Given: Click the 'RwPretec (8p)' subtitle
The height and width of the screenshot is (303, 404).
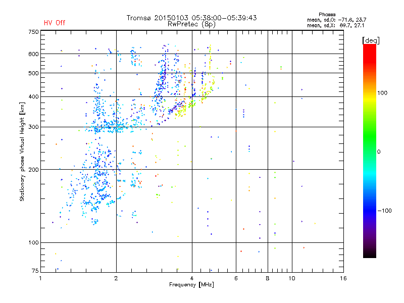Looking at the screenshot, I should click(191, 24).
